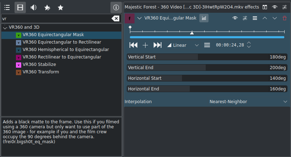Toggle the effect info description panel
The width and height of the screenshot is (291, 157).
pos(115,7)
